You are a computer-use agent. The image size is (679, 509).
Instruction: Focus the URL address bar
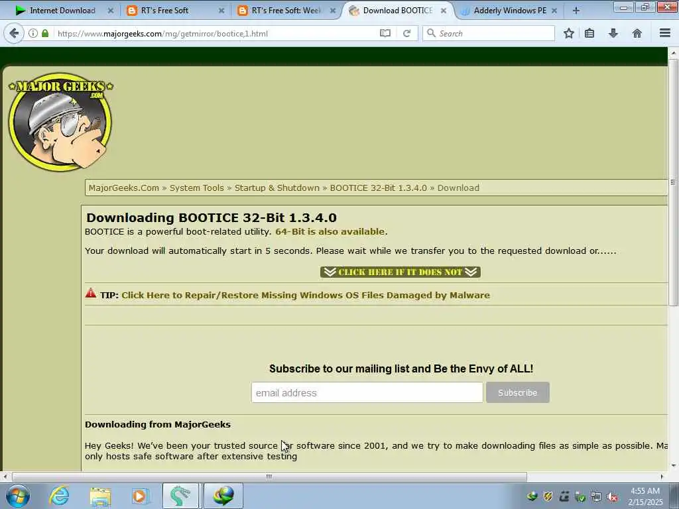pos(217,33)
